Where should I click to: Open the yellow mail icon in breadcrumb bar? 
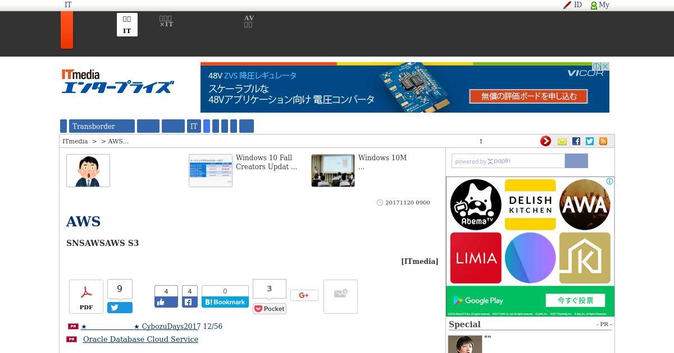click(562, 142)
